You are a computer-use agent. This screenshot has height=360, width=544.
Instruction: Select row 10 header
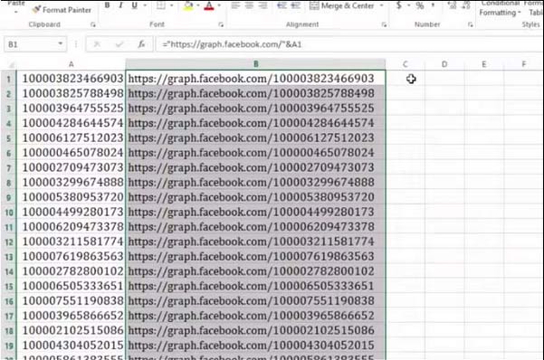tap(9, 213)
